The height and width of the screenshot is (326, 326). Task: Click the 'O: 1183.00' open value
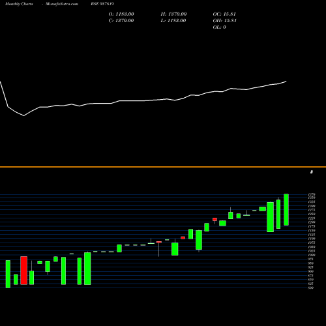[x=121, y=14]
